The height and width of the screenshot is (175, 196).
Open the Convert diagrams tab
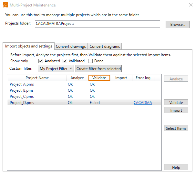coord(105,46)
